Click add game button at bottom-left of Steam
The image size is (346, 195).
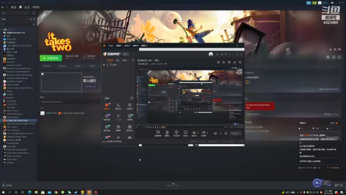(x=7, y=185)
